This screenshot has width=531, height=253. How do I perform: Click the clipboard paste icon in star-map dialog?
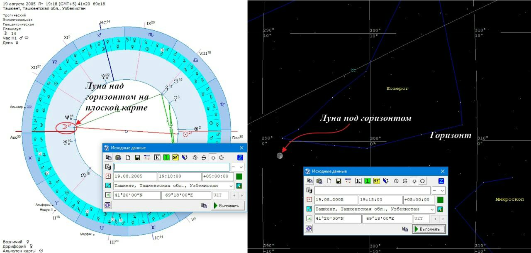319,181
